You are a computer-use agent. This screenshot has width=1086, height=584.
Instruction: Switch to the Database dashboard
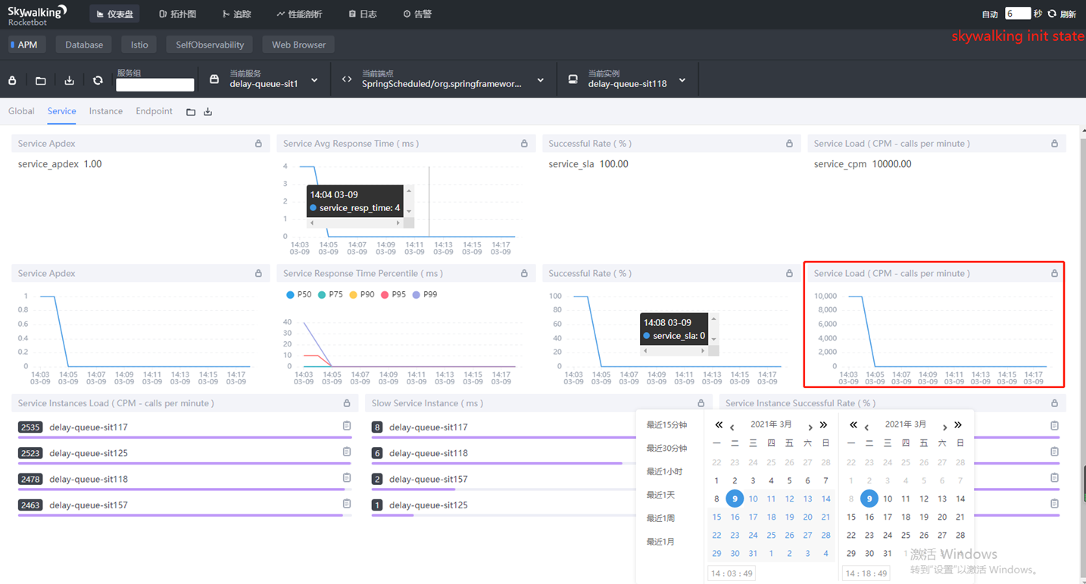point(84,45)
